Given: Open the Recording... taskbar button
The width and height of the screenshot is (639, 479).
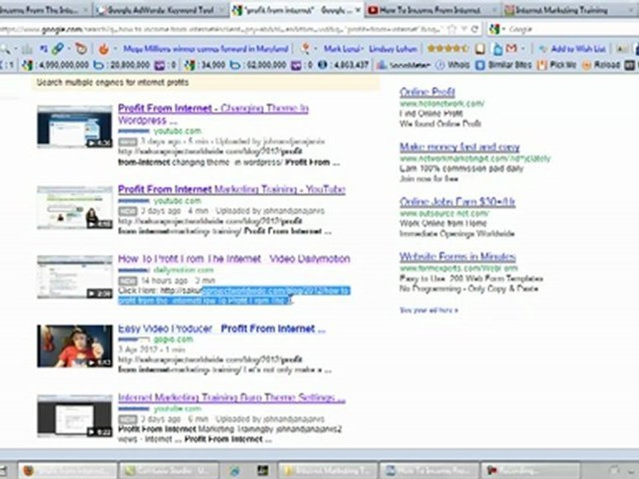Looking at the screenshot, I should point(531,470).
